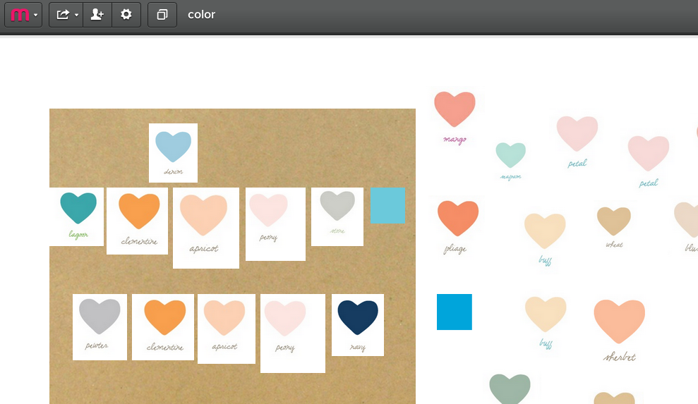Open settings with the gear icon
This screenshot has height=404, width=698.
126,15
